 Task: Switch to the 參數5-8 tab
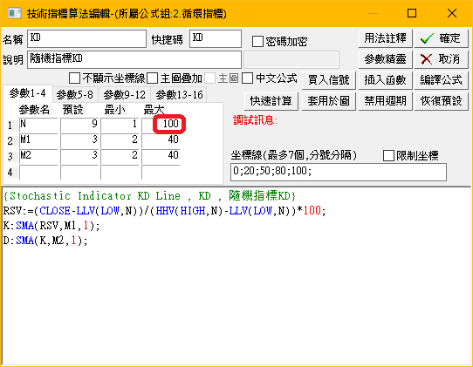point(75,95)
